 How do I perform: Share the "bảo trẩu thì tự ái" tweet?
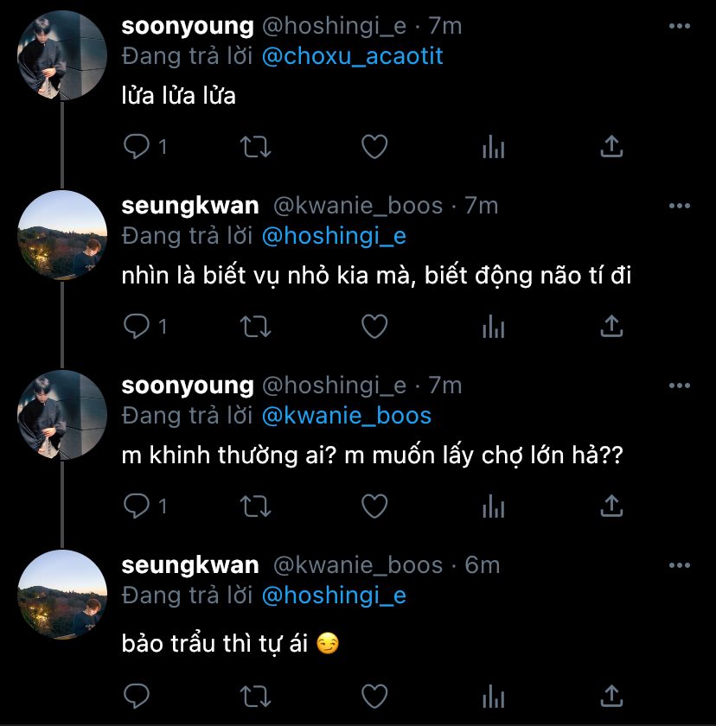tap(611, 695)
